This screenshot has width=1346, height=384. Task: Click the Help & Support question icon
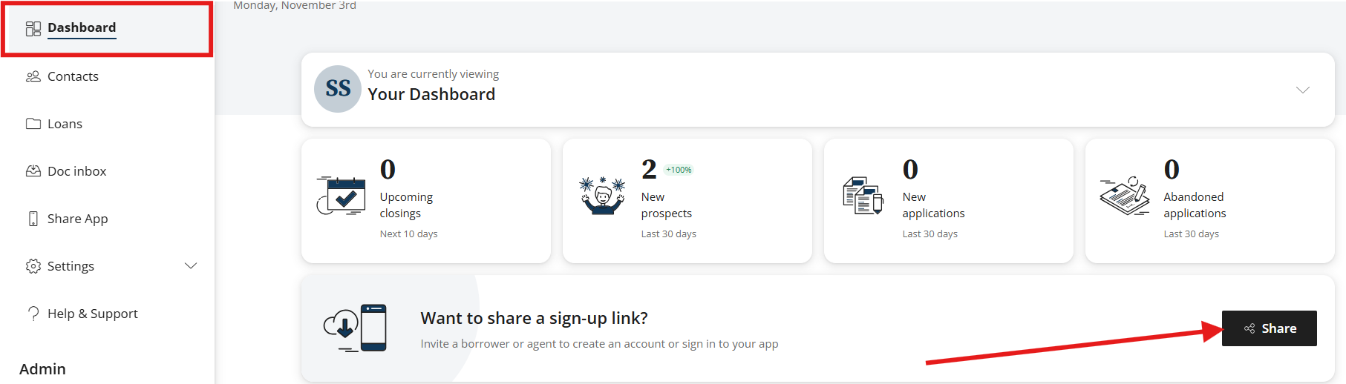point(33,314)
